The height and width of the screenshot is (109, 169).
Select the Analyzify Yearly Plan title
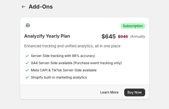[47, 36]
